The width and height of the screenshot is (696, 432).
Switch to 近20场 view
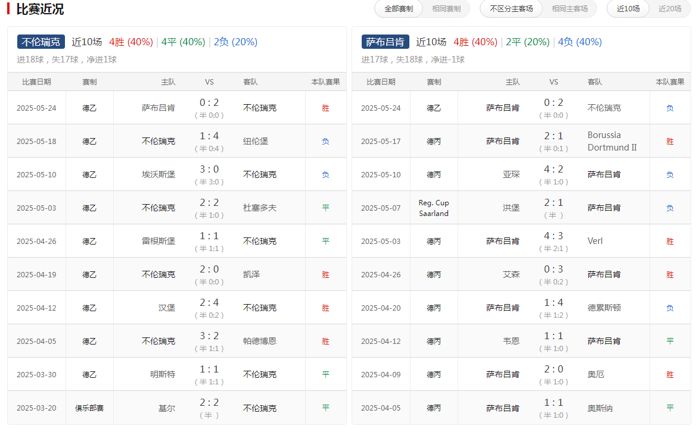pyautogui.click(x=670, y=9)
